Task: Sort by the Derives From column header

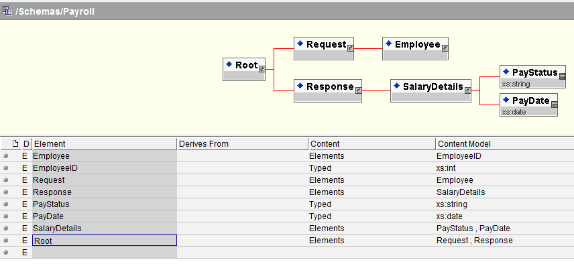Action: (242, 143)
